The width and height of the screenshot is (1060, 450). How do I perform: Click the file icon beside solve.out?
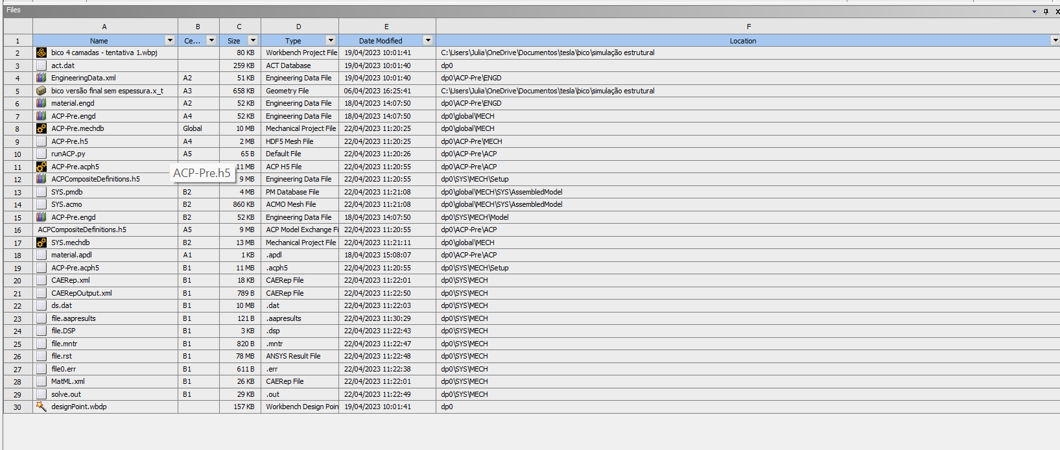41,394
